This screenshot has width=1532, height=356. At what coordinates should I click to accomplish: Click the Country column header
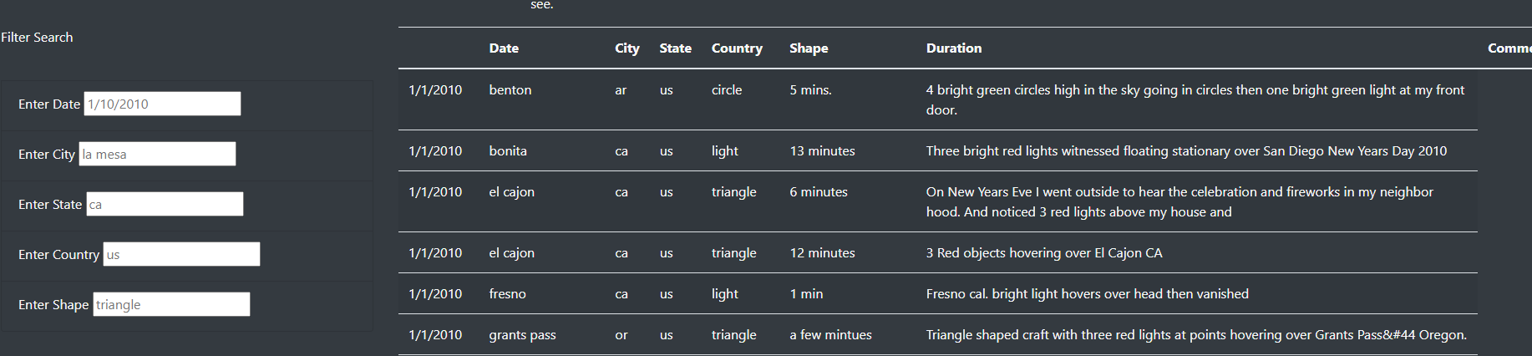pyautogui.click(x=737, y=48)
